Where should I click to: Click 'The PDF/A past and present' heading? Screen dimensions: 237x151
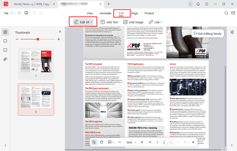97,88
